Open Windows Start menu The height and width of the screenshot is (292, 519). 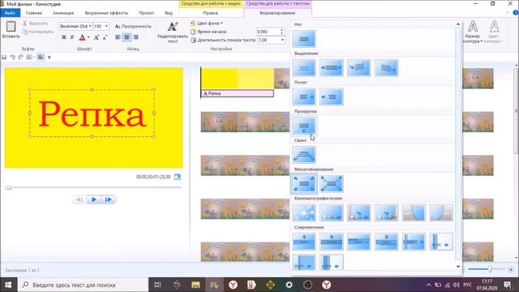8,285
